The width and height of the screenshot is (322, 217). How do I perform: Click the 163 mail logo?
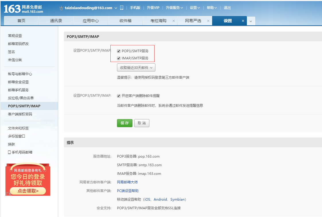click(x=24, y=9)
